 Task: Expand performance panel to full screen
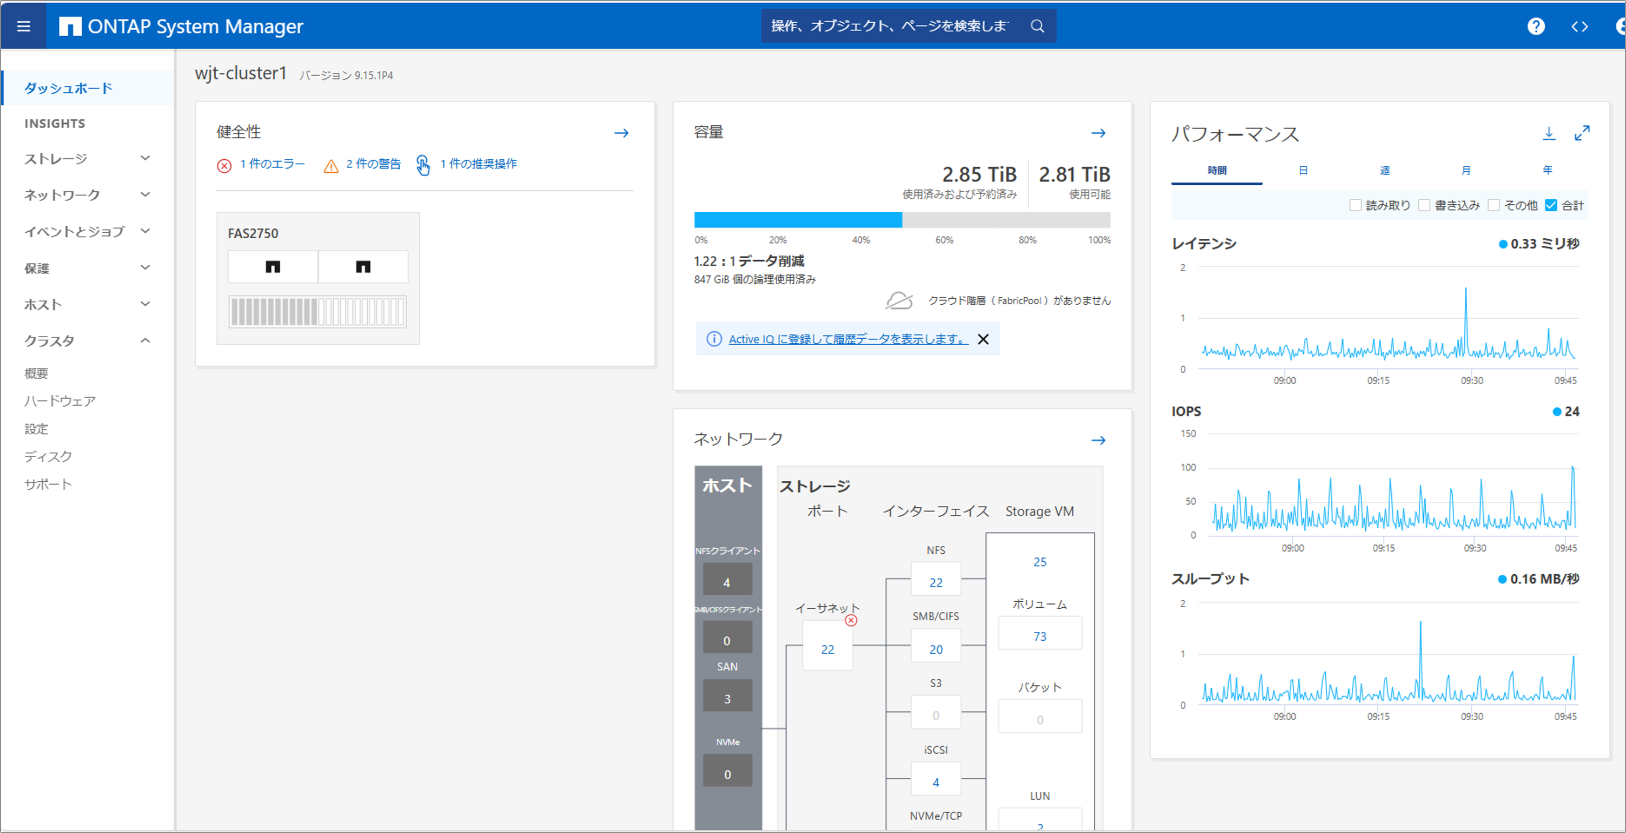point(1582,133)
